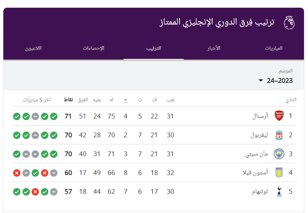Click the Premier League lion logo
The width and height of the screenshot is (308, 213).
289,23
